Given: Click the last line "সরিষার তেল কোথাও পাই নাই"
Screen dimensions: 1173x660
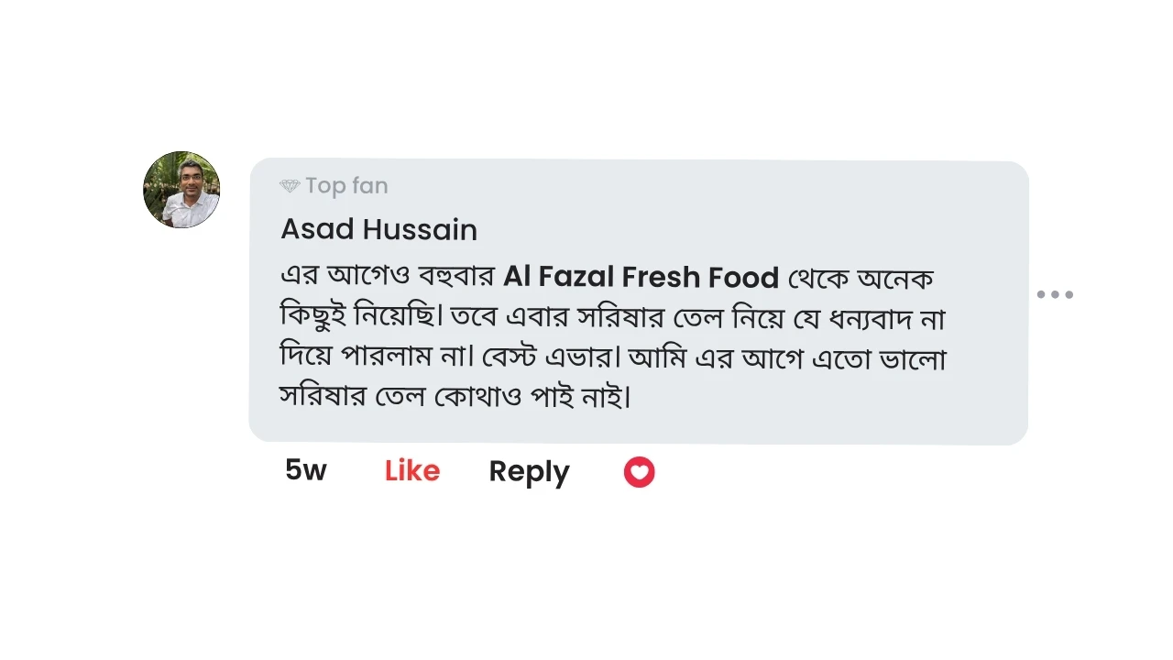Looking at the screenshot, I should tap(454, 396).
